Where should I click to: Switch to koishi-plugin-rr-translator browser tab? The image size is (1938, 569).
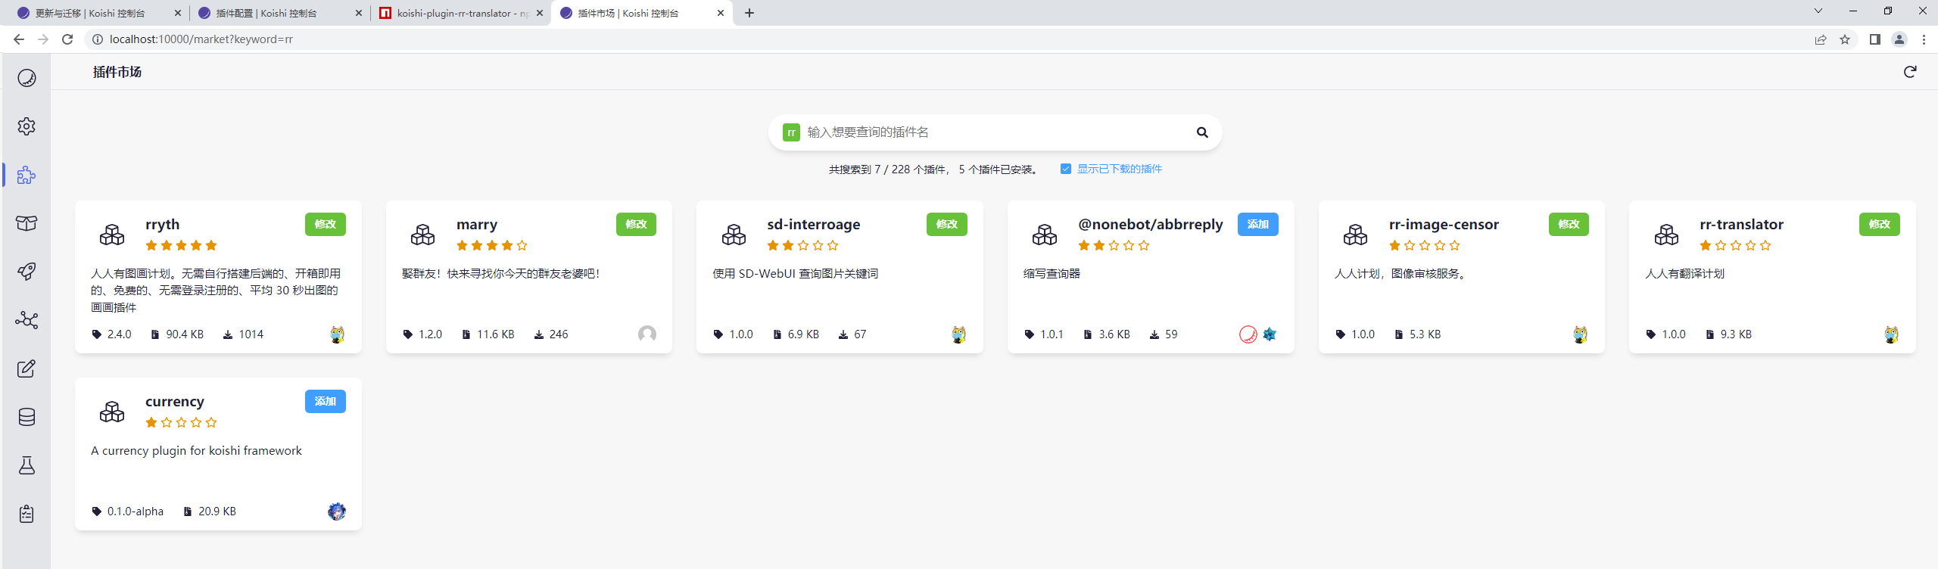pyautogui.click(x=463, y=13)
